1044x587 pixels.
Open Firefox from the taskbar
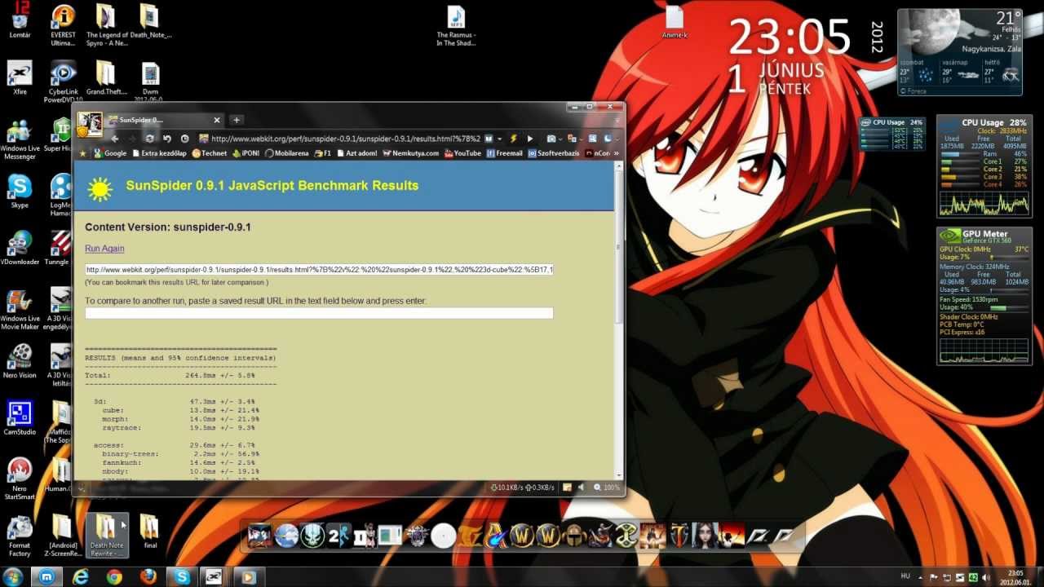coord(148,576)
